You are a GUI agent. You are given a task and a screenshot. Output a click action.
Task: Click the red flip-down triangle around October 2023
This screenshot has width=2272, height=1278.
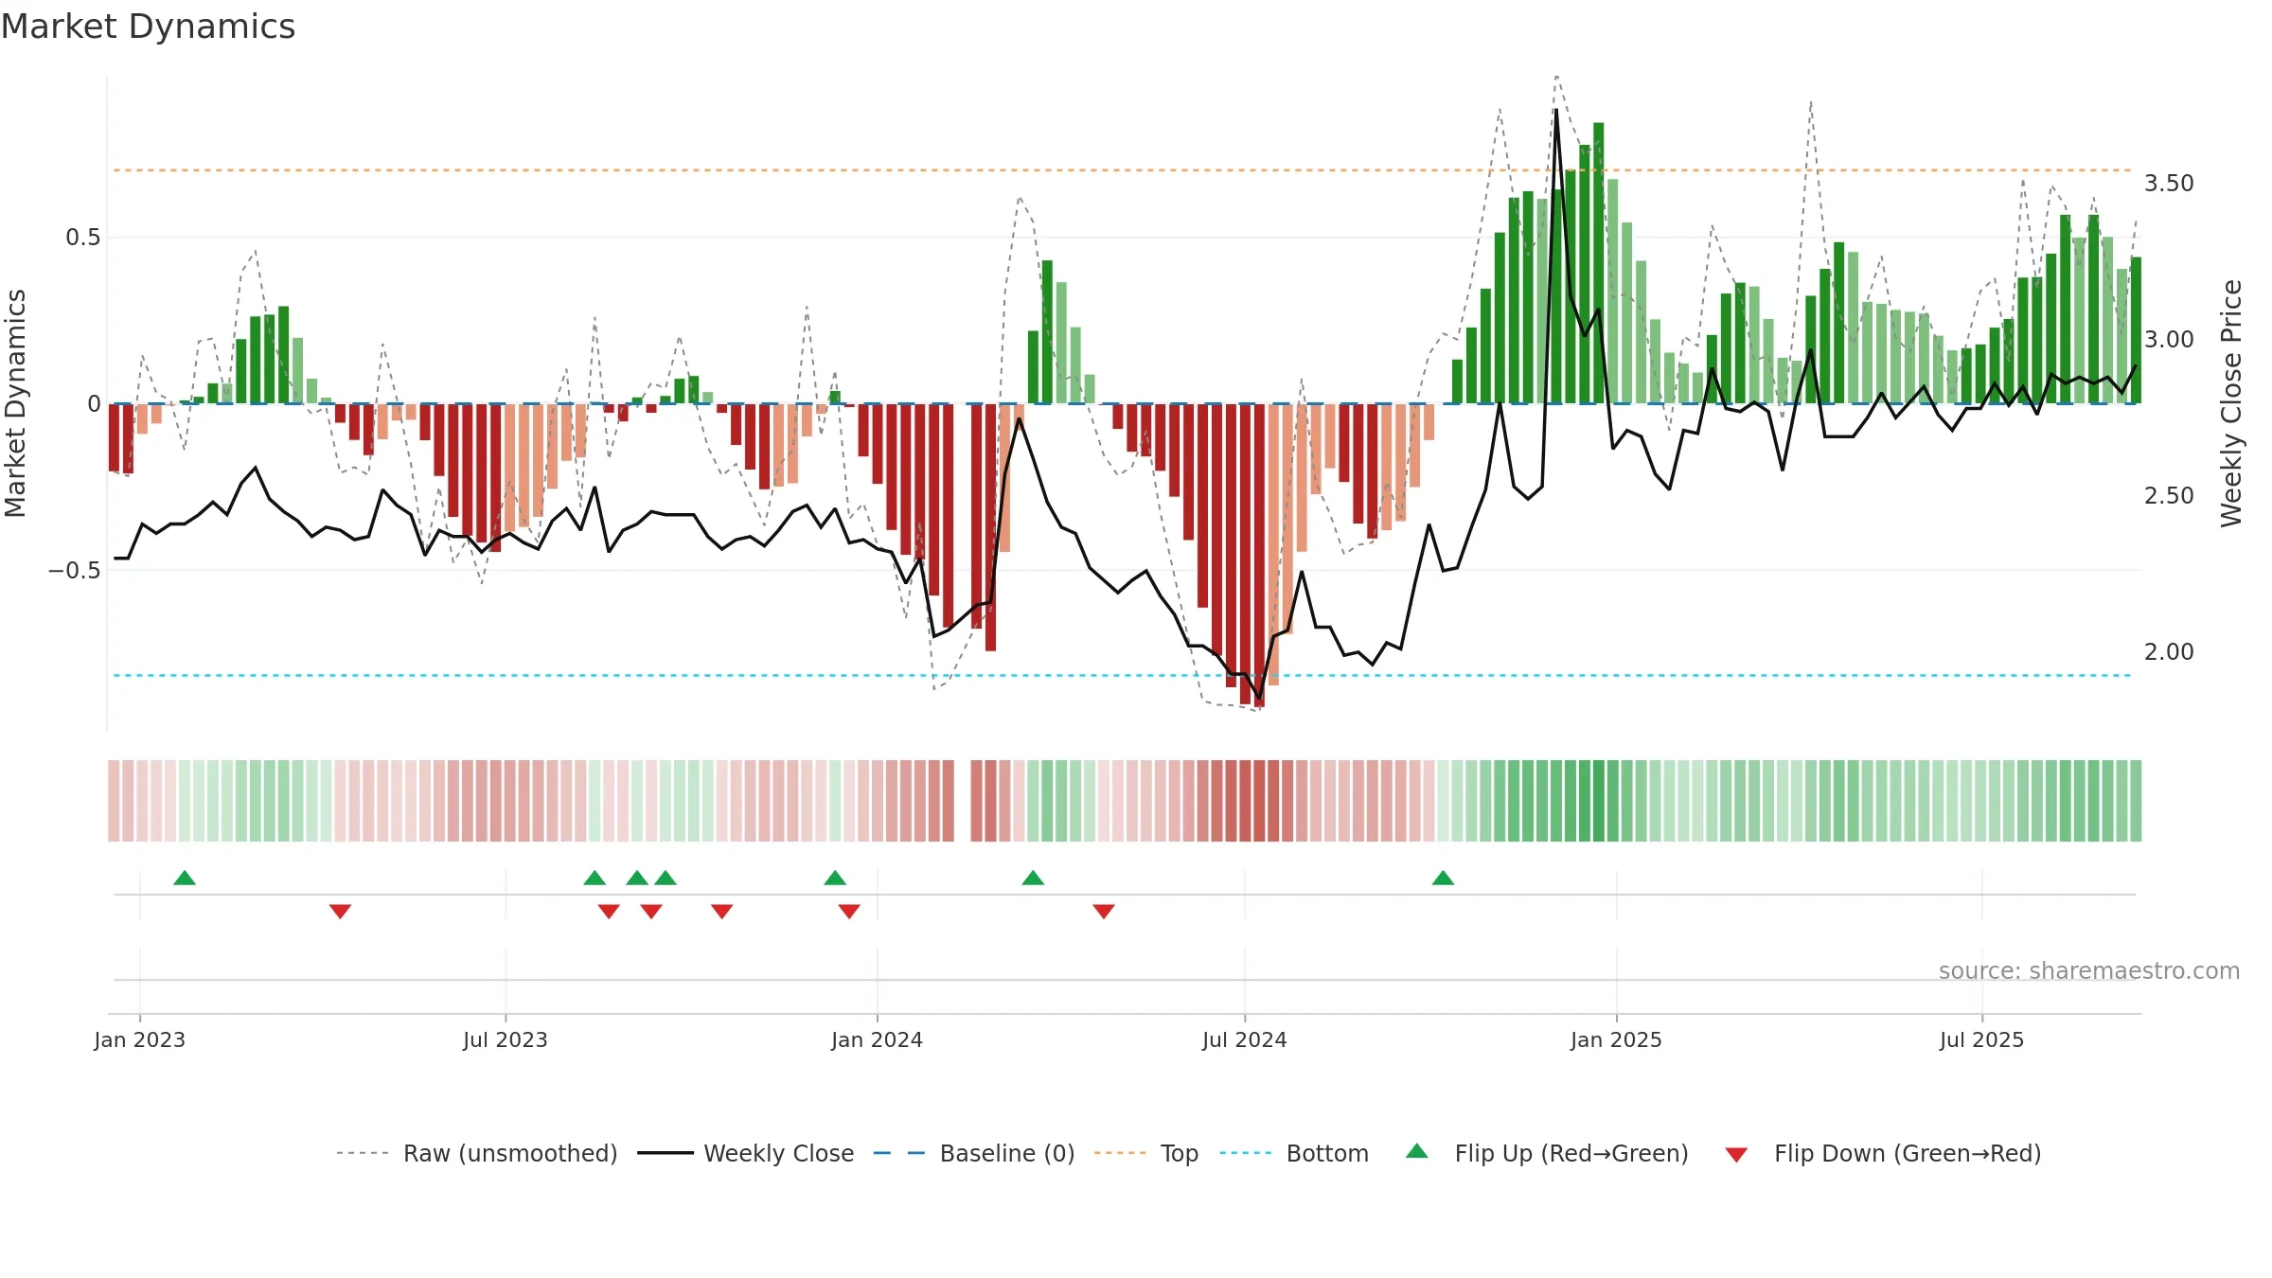[722, 912]
